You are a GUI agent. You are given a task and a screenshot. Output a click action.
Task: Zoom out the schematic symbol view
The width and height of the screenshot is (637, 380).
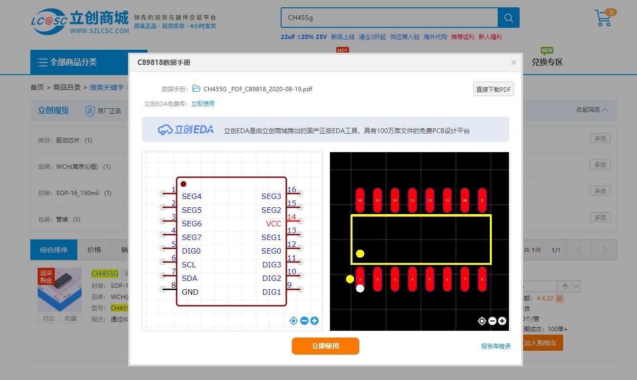coord(304,320)
